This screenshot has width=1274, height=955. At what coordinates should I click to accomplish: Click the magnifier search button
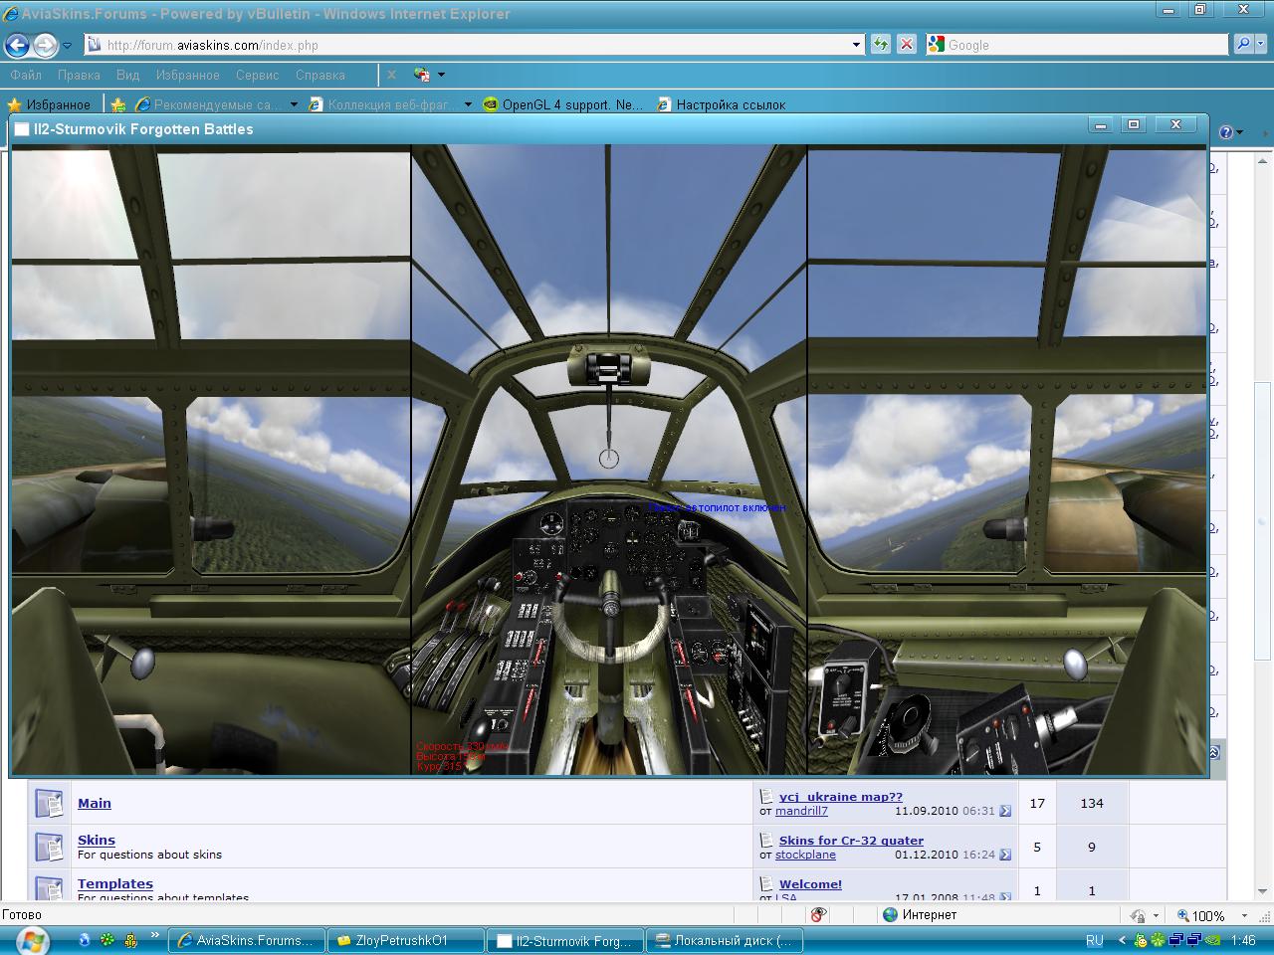pos(1242,45)
